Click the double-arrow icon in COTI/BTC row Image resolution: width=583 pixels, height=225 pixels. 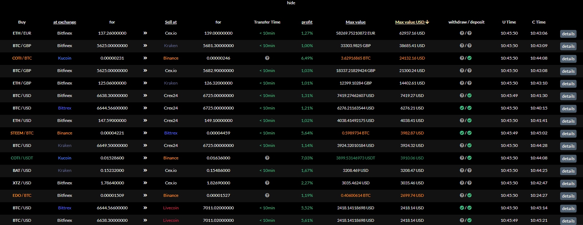tap(145, 58)
